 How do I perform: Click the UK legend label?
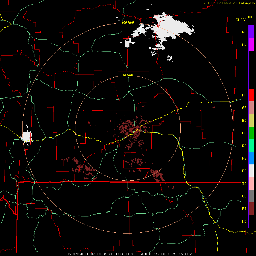point(244,45)
